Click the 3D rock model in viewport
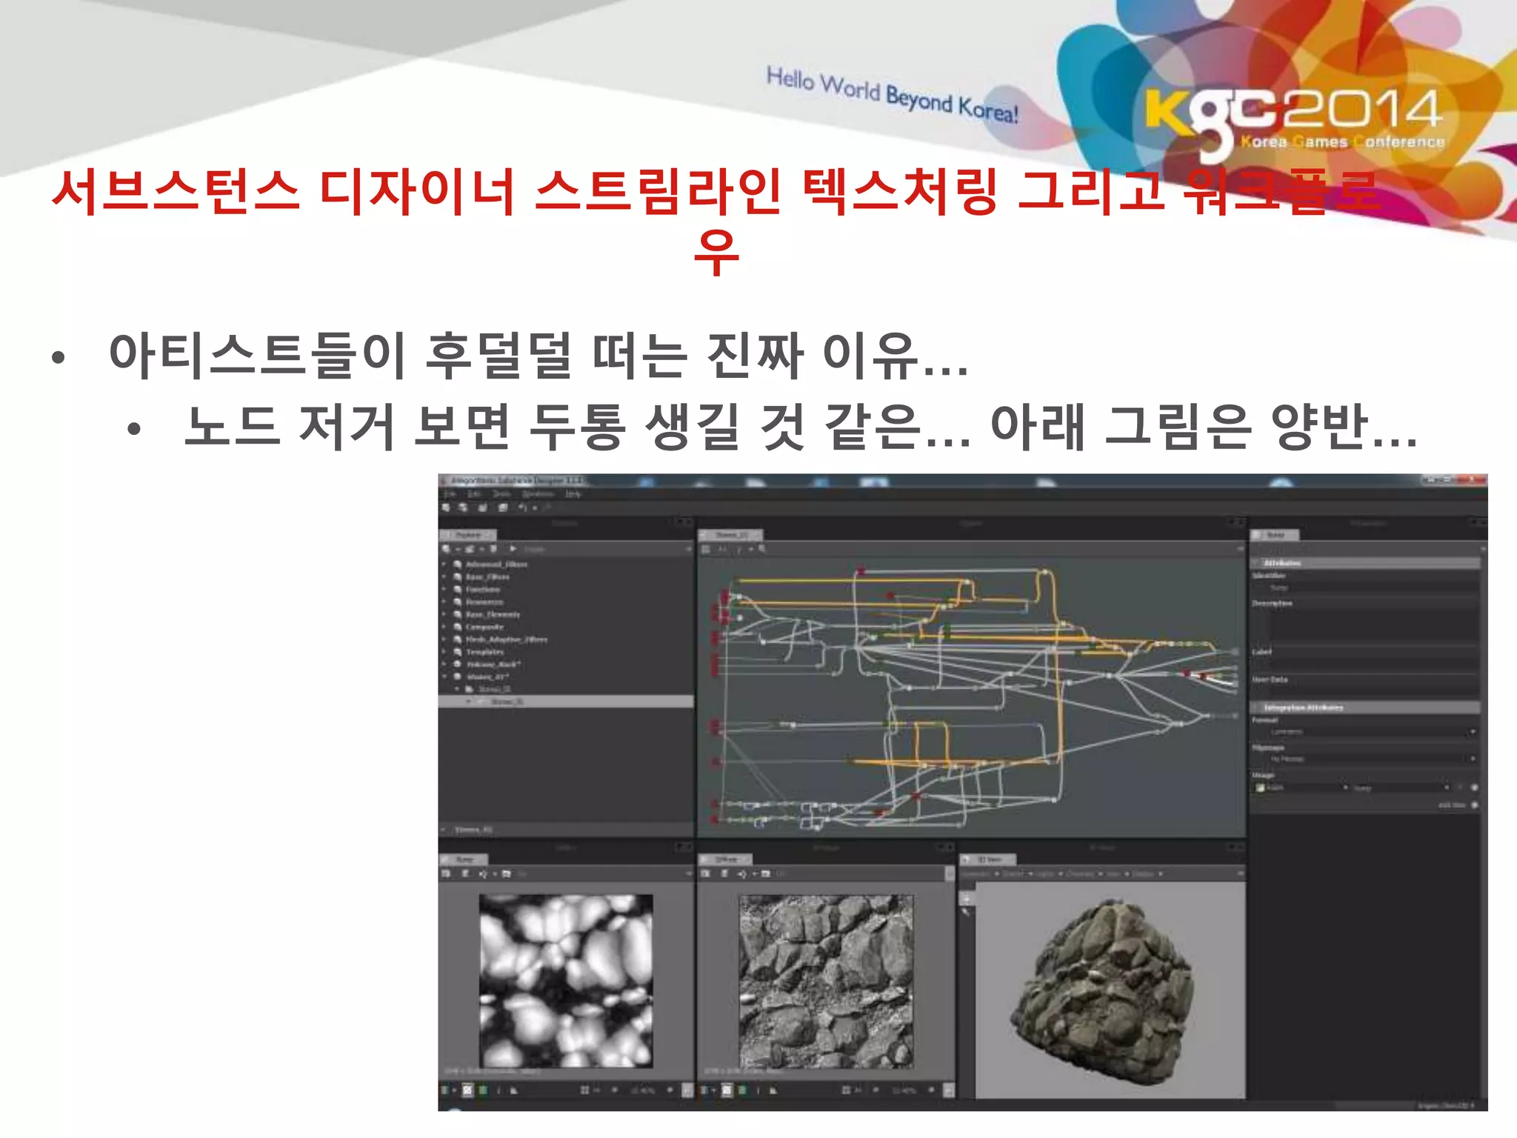The width and height of the screenshot is (1517, 1138). point(1102,991)
